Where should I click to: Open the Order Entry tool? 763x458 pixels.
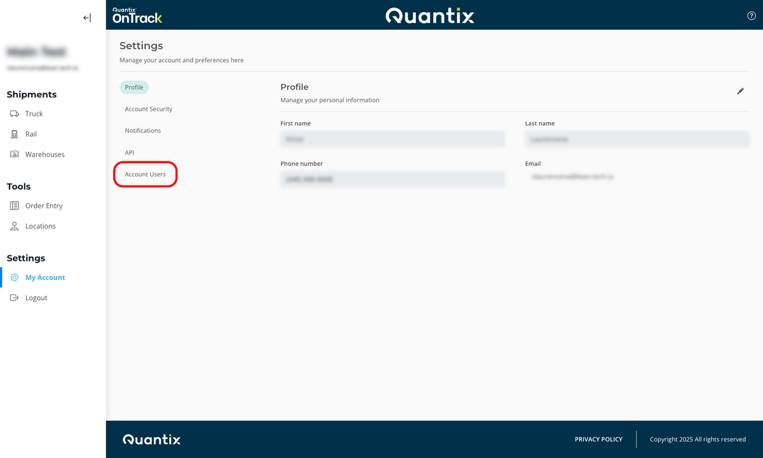[14, 205]
